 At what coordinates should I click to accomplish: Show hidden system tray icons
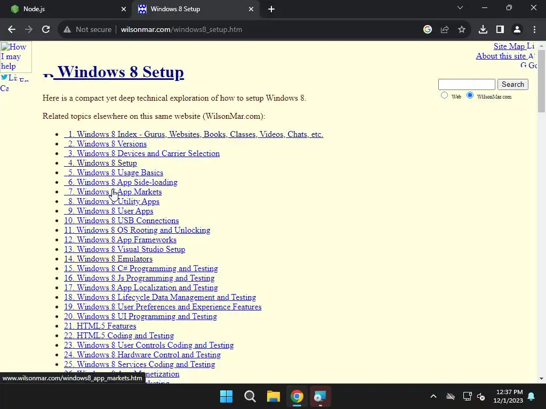pyautogui.click(x=433, y=396)
